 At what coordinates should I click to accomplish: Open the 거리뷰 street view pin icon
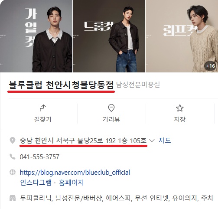[x=111, y=108]
